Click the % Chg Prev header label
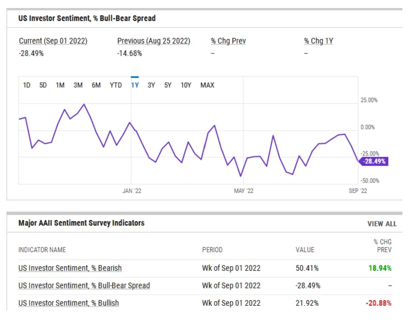Viewport: 408px width, 325px height. point(228,41)
